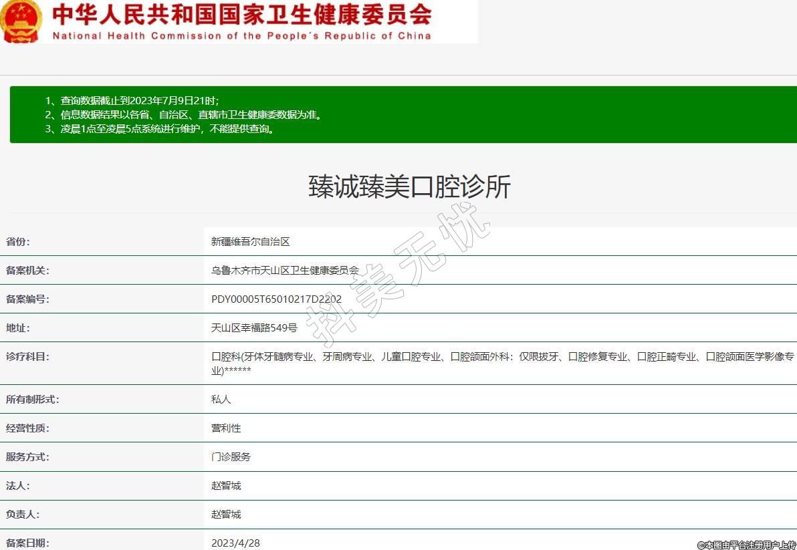Click the 法人 row name 赵智城

[225, 486]
